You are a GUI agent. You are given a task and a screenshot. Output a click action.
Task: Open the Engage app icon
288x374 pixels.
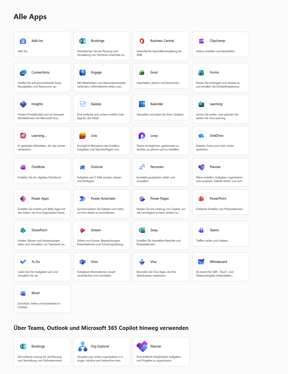point(82,72)
